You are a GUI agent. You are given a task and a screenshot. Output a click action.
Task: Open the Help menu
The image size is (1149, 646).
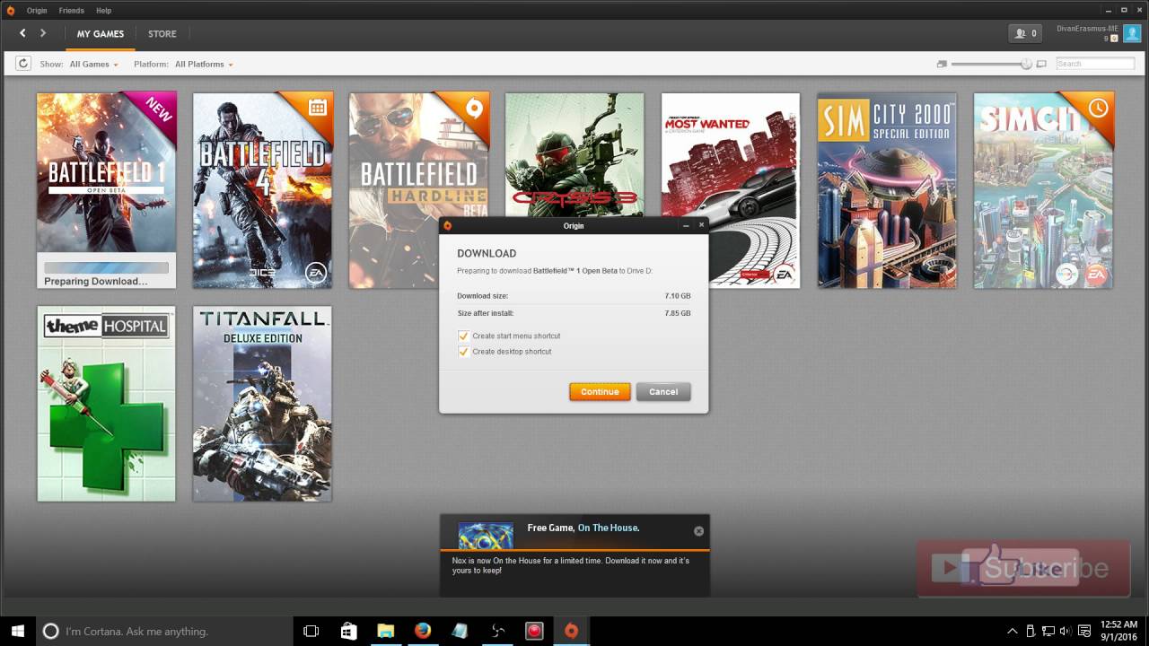(x=103, y=11)
